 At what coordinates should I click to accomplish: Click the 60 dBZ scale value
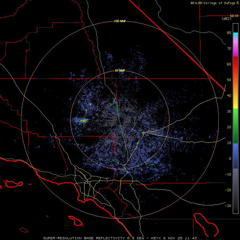coord(229,64)
